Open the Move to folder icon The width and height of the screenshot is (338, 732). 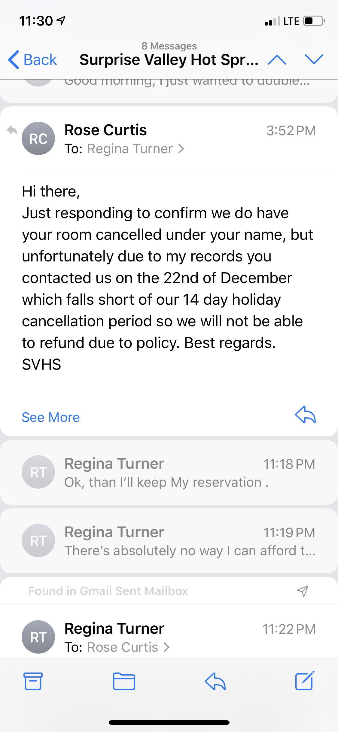(x=124, y=681)
